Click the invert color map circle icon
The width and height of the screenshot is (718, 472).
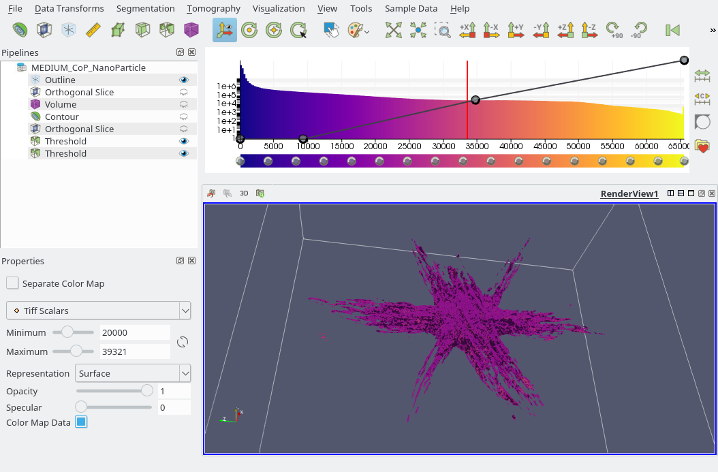[702, 122]
